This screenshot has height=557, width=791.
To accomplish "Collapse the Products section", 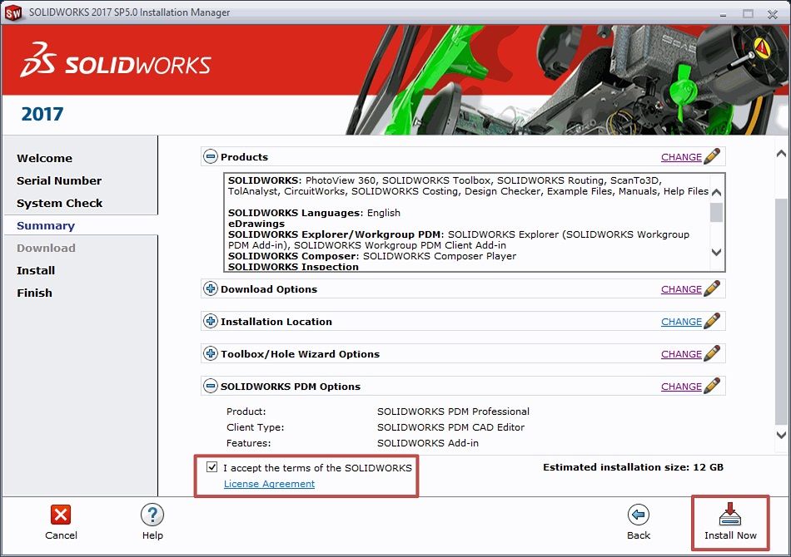I will click(x=211, y=156).
